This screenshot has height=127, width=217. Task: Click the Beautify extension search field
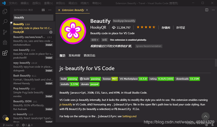click(x=33, y=18)
